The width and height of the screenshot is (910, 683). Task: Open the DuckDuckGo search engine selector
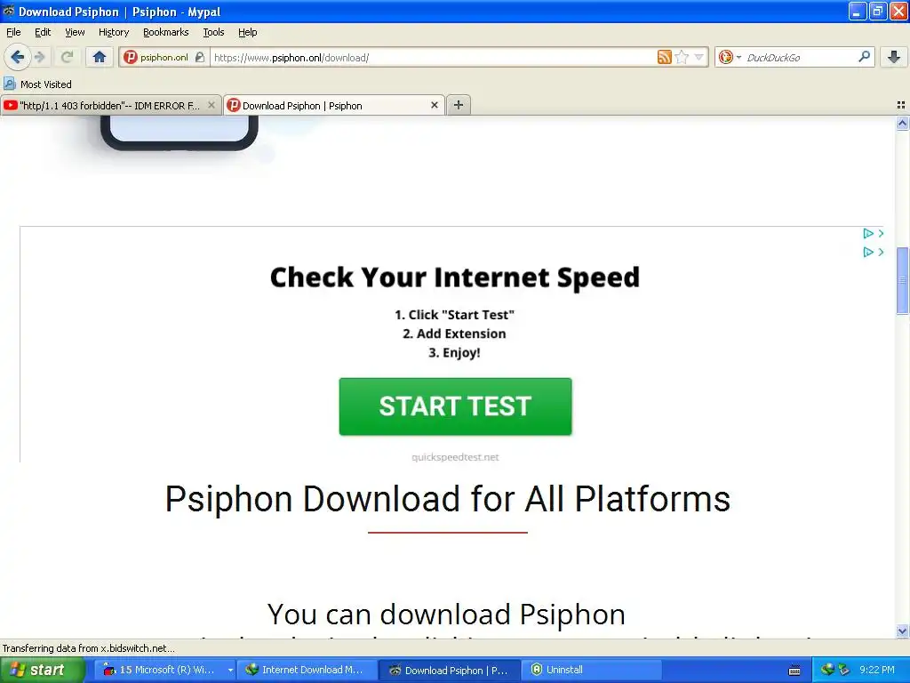730,57
